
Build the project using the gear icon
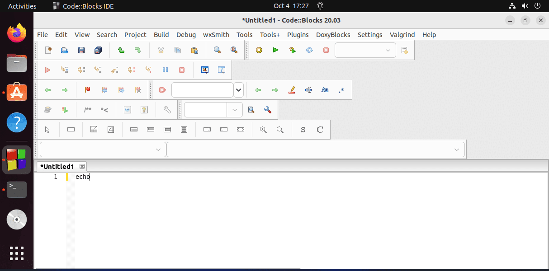(259, 50)
